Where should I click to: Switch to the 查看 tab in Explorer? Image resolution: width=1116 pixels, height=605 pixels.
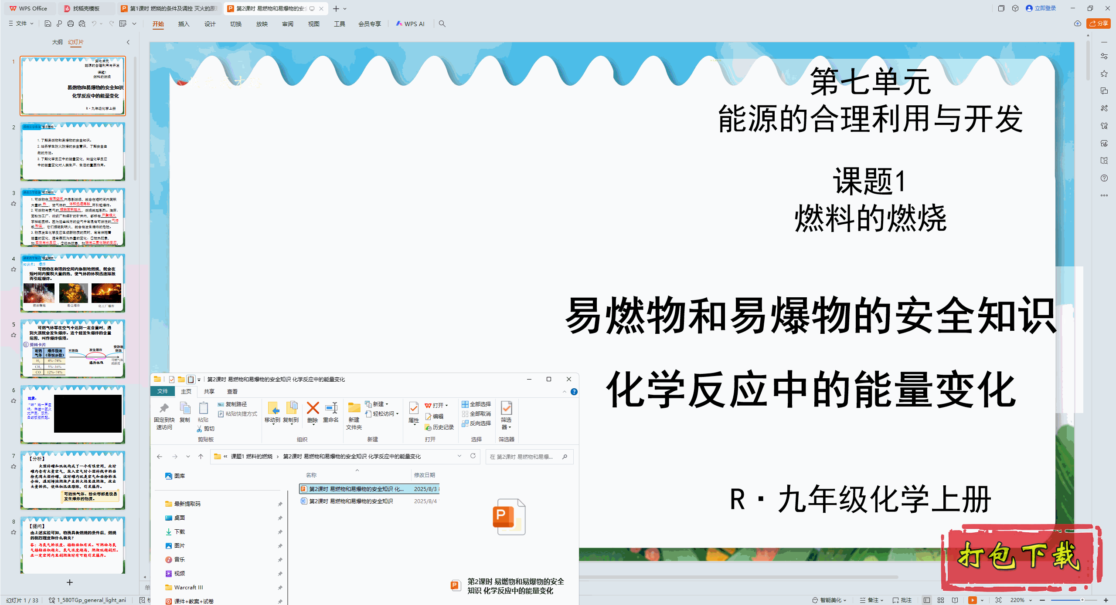pos(232,391)
